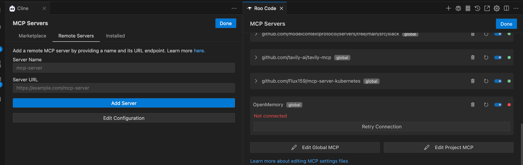Click Edit Configuration button

point(124,118)
